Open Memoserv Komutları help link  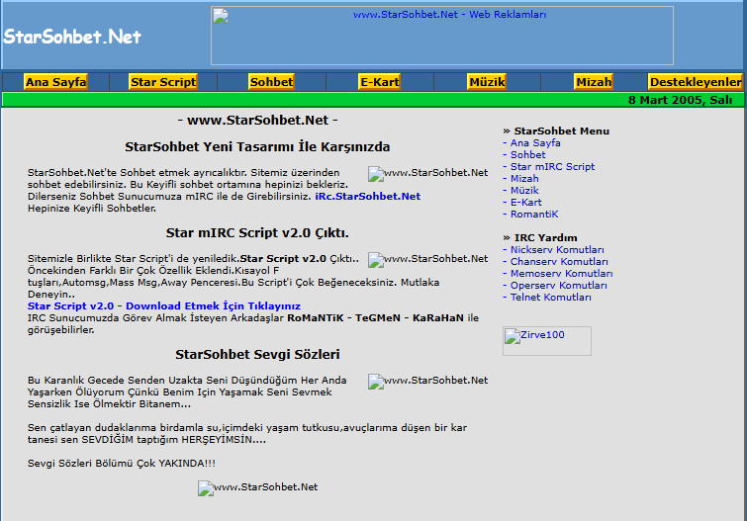pyautogui.click(x=562, y=274)
